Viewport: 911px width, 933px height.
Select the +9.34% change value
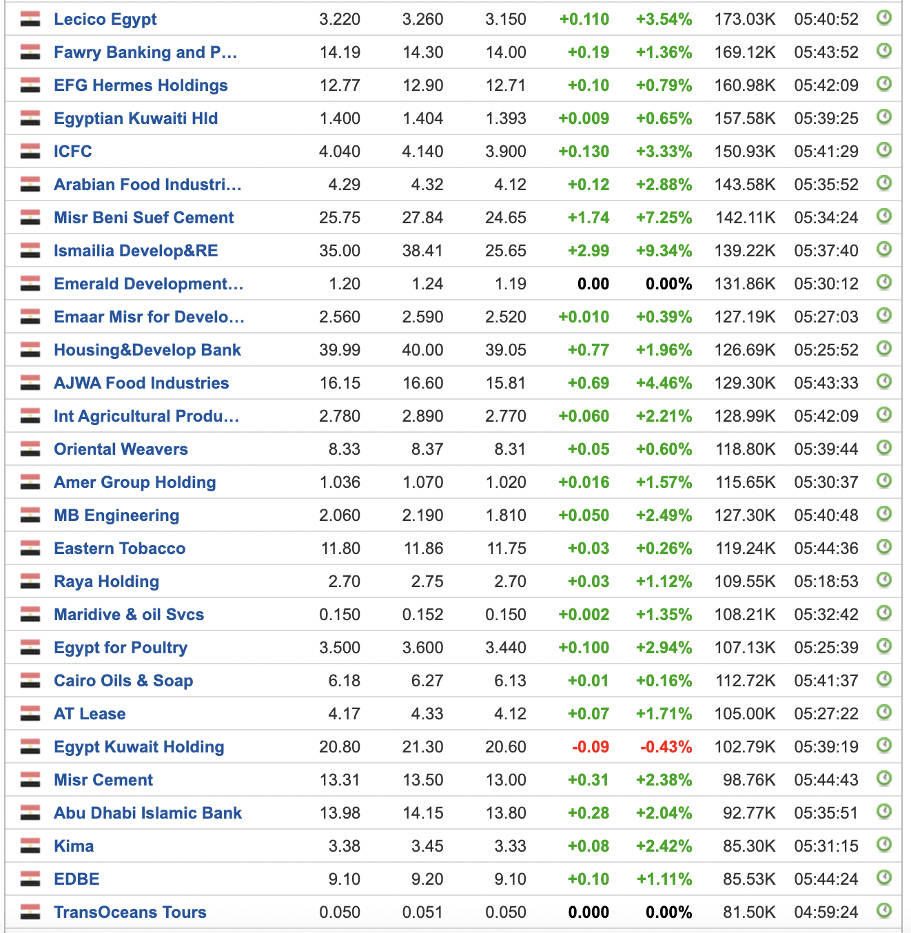coord(664,251)
